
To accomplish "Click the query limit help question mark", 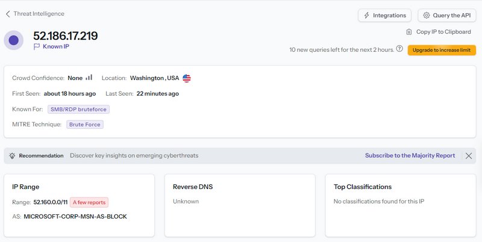I will [x=399, y=49].
